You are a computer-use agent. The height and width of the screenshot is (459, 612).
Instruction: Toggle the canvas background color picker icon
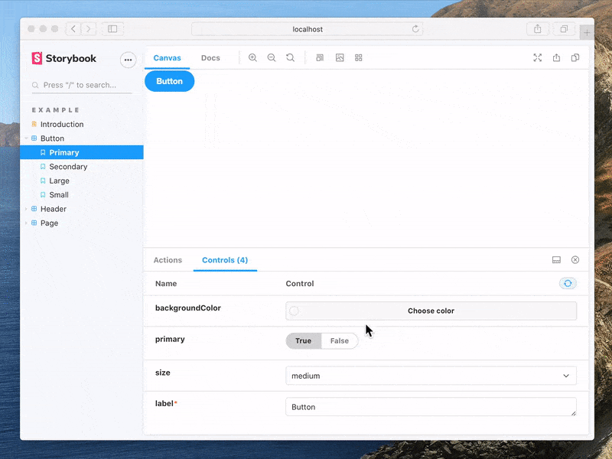(x=340, y=58)
